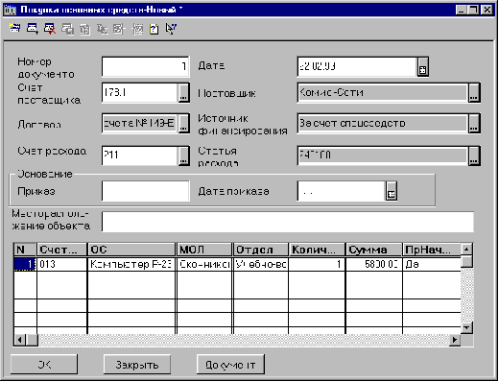Image resolution: width=499 pixels, height=382 pixels.
Task: Click the Номер документа input field
Action: (x=146, y=67)
